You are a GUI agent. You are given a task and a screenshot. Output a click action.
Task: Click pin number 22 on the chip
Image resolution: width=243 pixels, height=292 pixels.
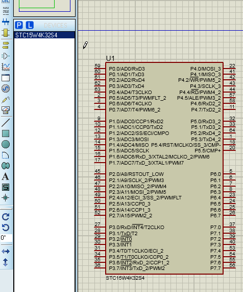(232, 66)
